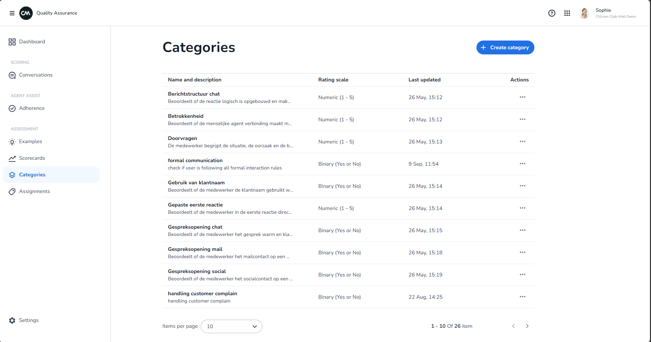Click the CM logo icon
The width and height of the screenshot is (651, 342).
coord(26,13)
